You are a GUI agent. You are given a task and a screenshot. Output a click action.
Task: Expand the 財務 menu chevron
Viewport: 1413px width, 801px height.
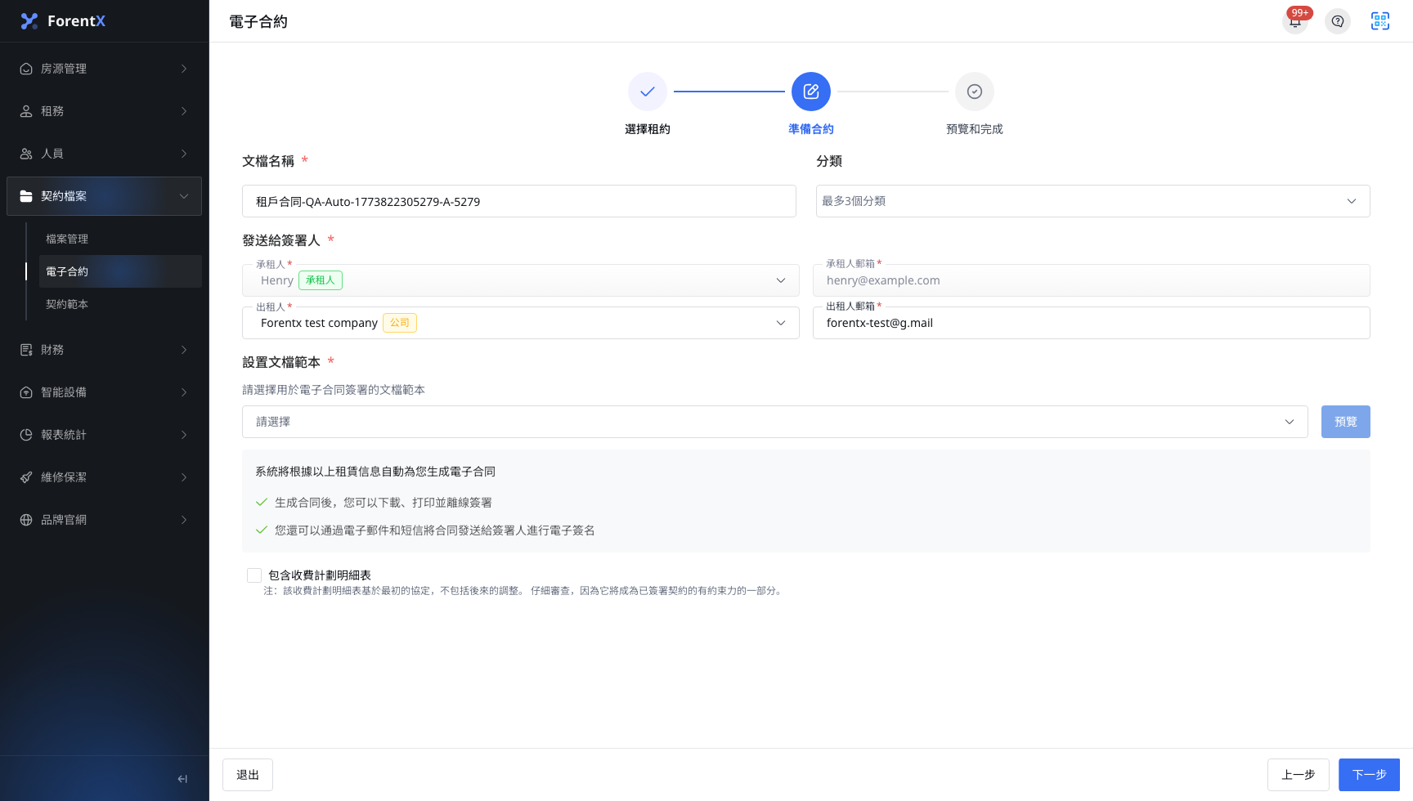coord(184,350)
